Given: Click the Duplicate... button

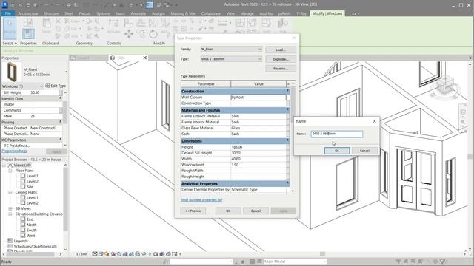Looking at the screenshot, I should (281, 59).
